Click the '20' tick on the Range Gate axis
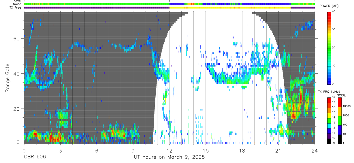The width and height of the screenshot is (354, 163). (x=17, y=109)
